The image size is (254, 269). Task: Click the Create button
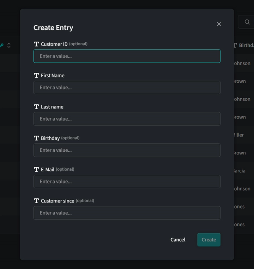point(208,240)
